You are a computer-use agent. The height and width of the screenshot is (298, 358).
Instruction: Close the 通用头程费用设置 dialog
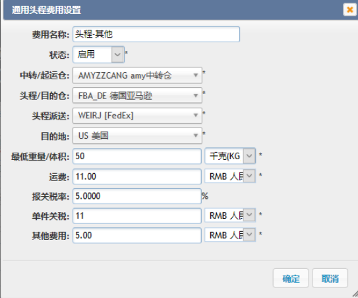pyautogui.click(x=349, y=10)
